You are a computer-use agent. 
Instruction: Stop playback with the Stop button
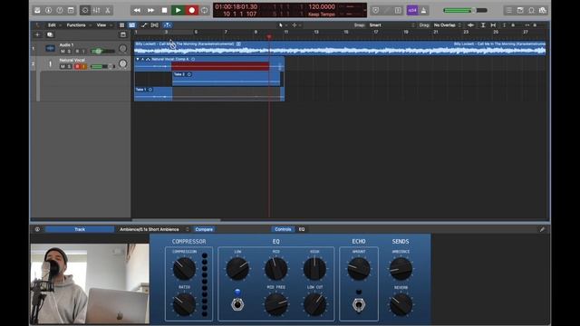(164, 10)
